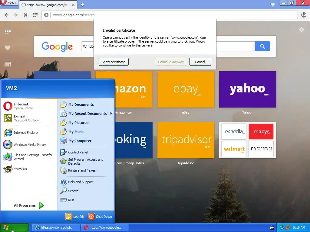Click the Google logo

click(57, 47)
